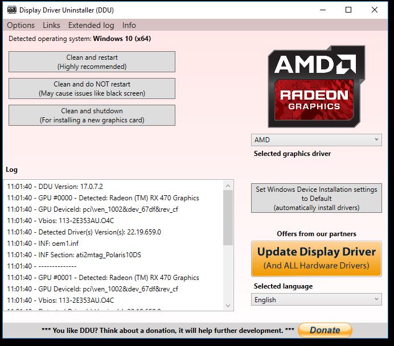The width and height of the screenshot is (394, 346).
Task: Open the Options menu
Action: (x=21, y=25)
